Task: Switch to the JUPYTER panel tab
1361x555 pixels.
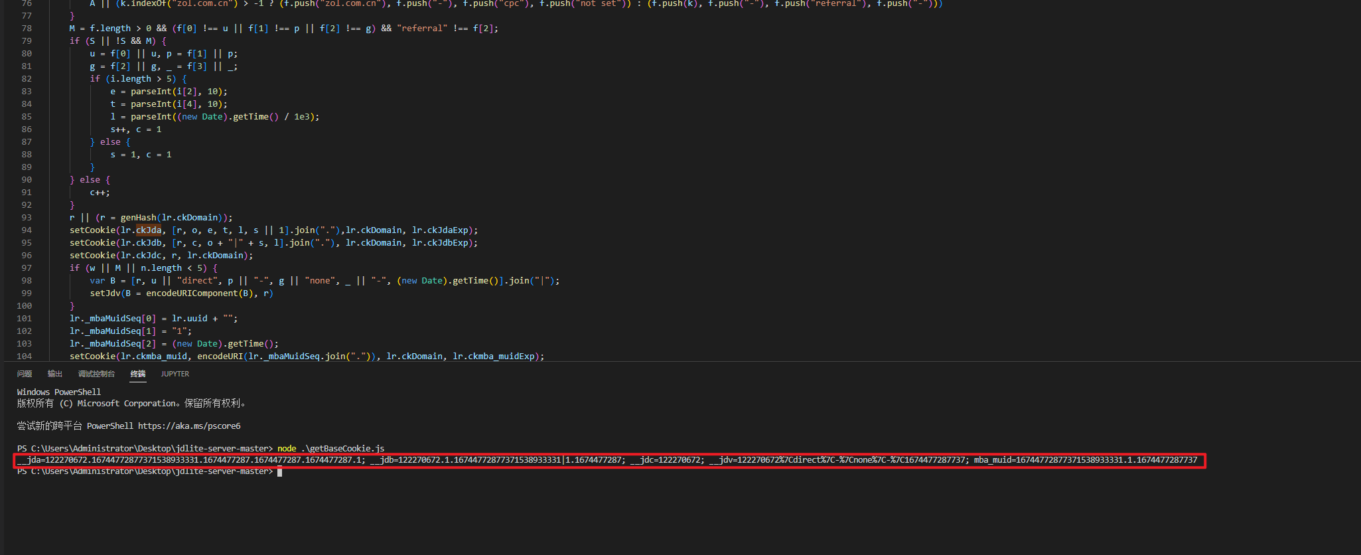Action: [x=175, y=374]
